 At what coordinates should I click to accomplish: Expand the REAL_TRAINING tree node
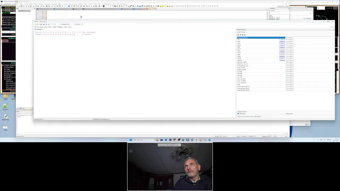pos(5,73)
